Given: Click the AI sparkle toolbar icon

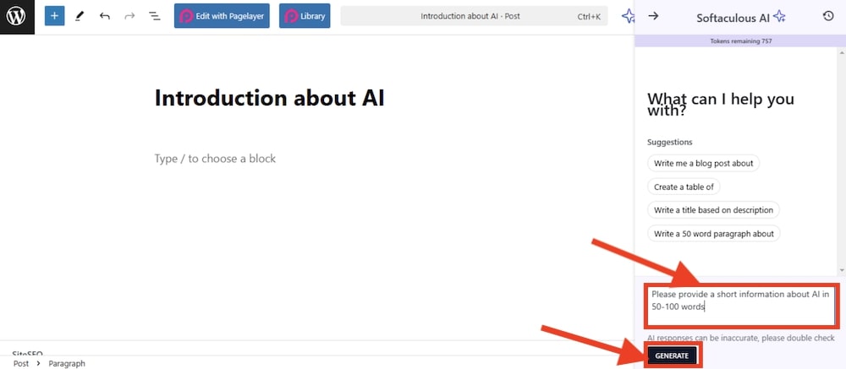Looking at the screenshot, I should 628,16.
